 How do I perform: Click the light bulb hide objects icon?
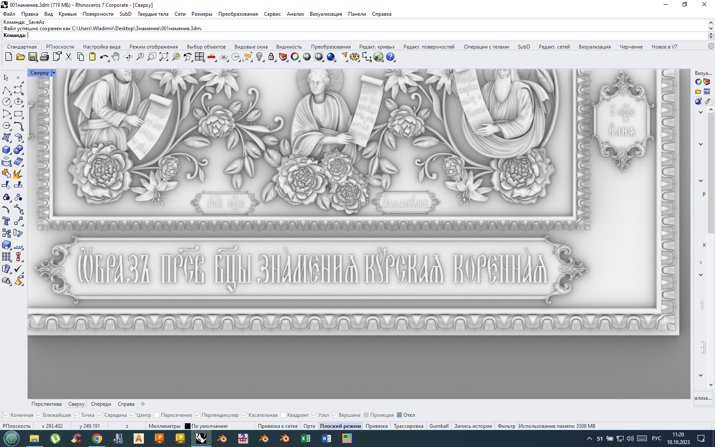point(259,57)
